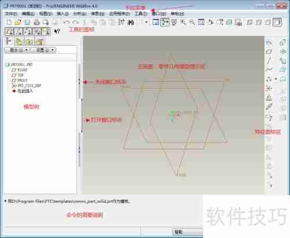Create a datum plane with the plane tool

point(269,52)
